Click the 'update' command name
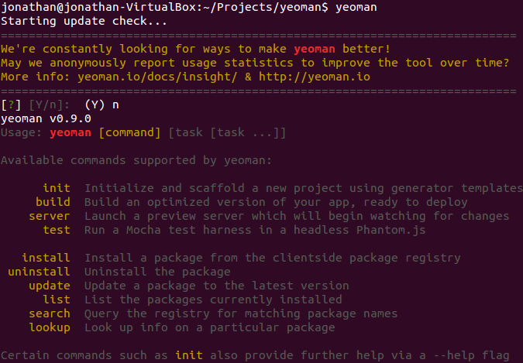This screenshot has height=363, width=523. click(50, 286)
